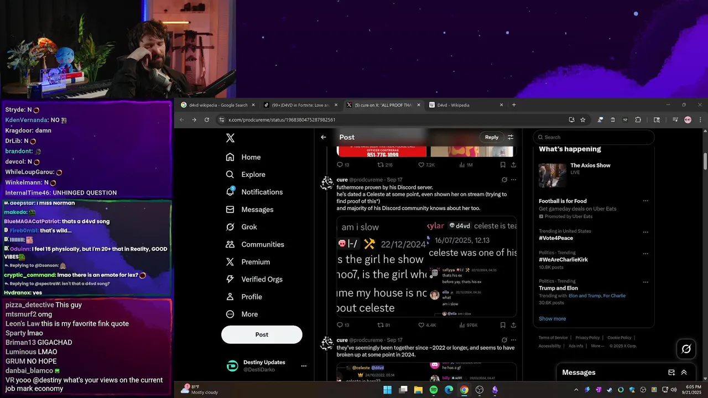This screenshot has width=708, height=398.
Task: Bookmark the post with 4.4K likes
Action: 503,325
